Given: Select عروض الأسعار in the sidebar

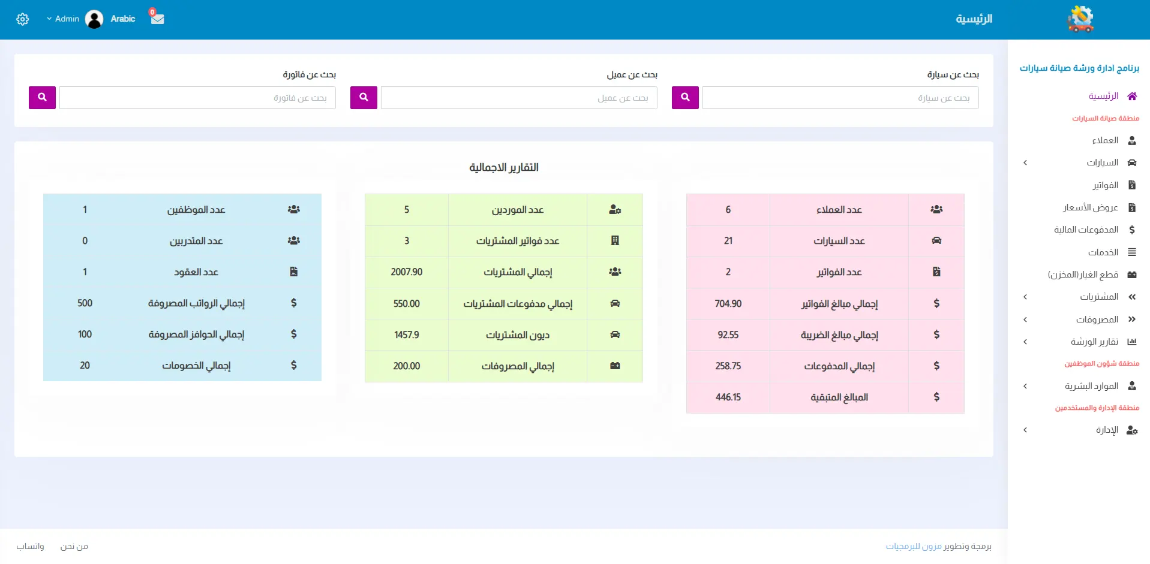Looking at the screenshot, I should click(1090, 207).
